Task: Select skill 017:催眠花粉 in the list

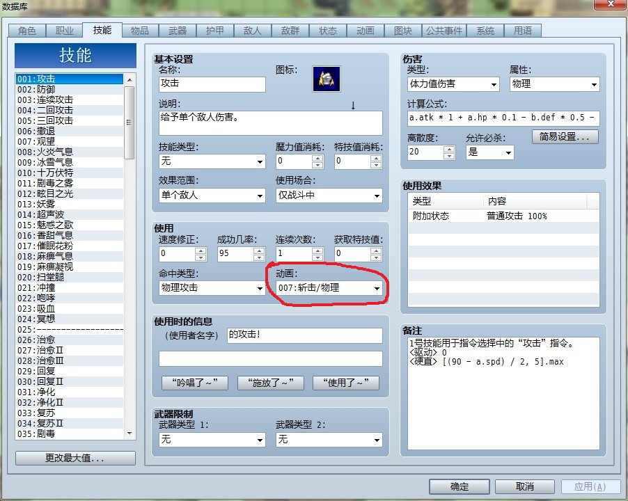Action: 70,246
